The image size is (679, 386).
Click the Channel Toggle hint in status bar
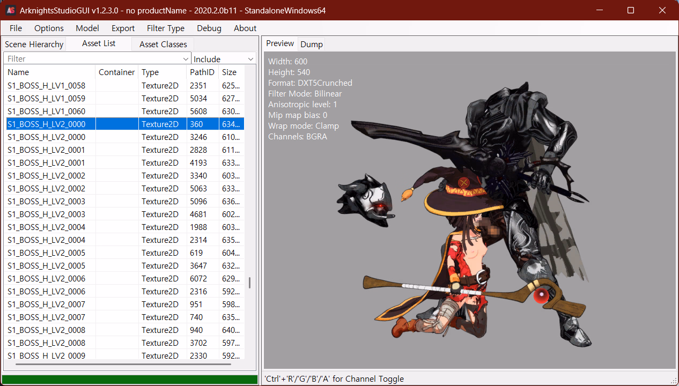point(334,379)
